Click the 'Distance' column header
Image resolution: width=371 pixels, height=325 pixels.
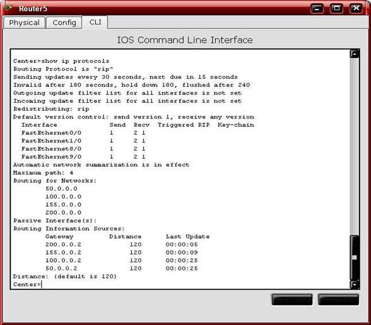pos(126,237)
